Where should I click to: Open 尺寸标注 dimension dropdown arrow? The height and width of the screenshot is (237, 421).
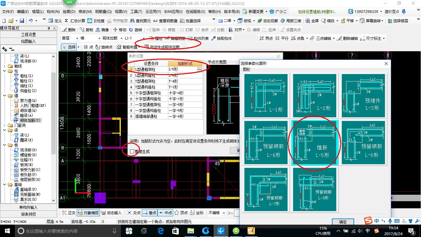[383, 38]
